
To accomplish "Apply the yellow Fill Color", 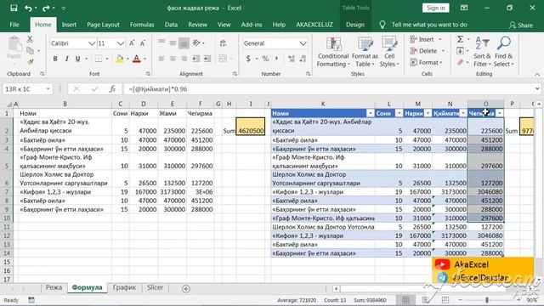I will pyautogui.click(x=119, y=59).
